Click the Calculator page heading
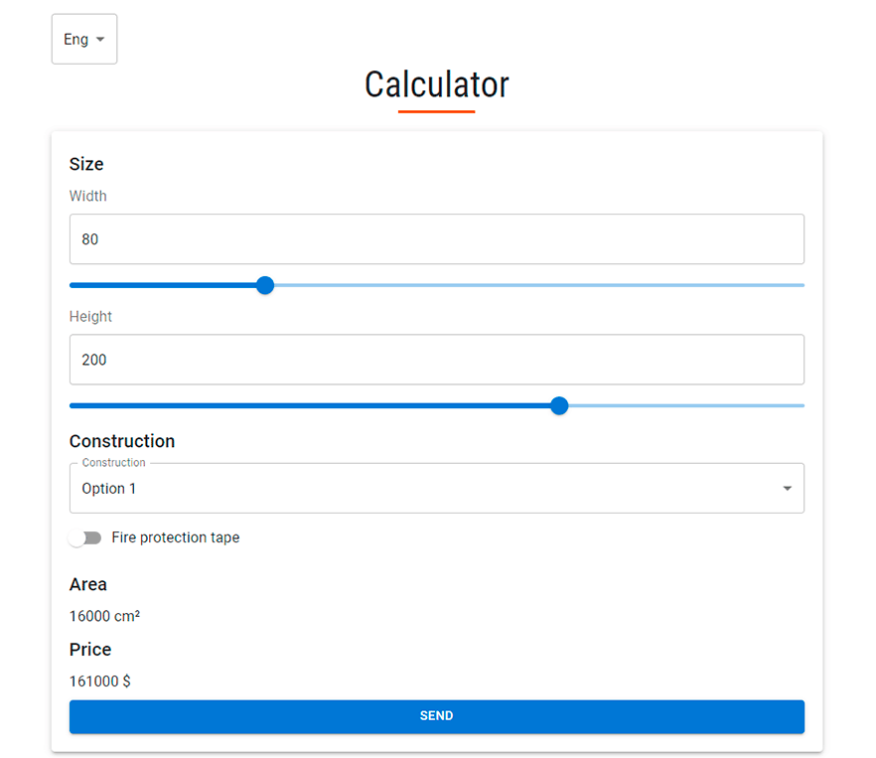The width and height of the screenshot is (876, 758). coord(437,84)
